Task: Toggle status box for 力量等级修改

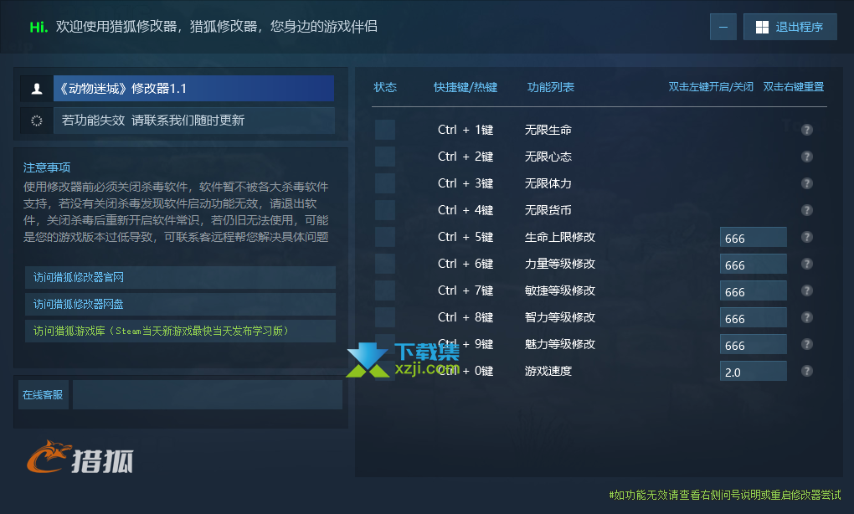Action: tap(385, 264)
